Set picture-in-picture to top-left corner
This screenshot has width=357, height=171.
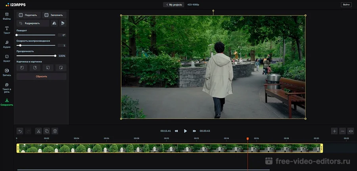(x=22, y=68)
